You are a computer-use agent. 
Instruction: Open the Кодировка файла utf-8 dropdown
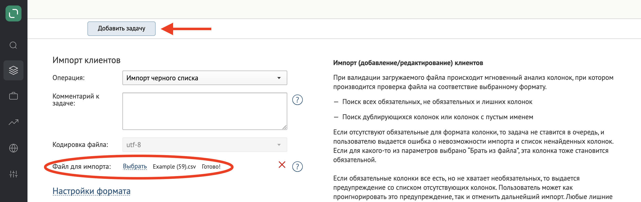[x=205, y=145]
